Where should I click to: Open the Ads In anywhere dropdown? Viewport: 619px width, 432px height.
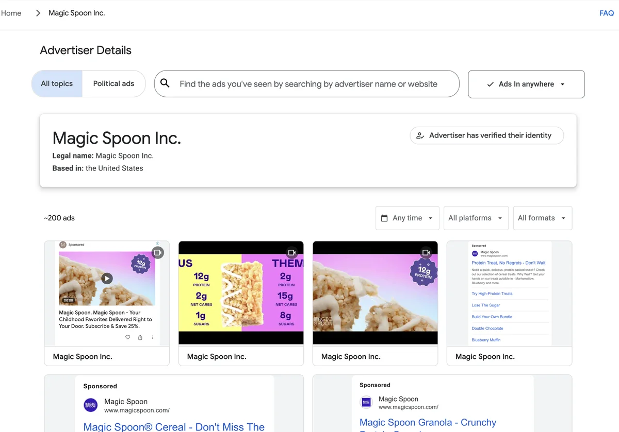[526, 83]
